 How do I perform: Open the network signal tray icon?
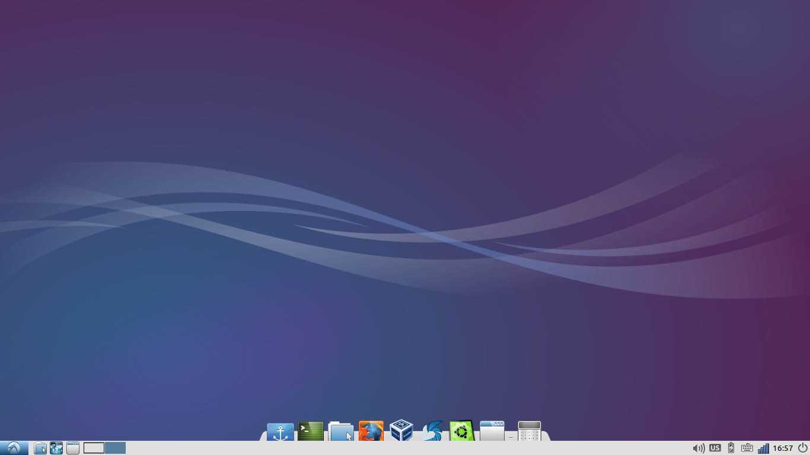click(x=764, y=448)
